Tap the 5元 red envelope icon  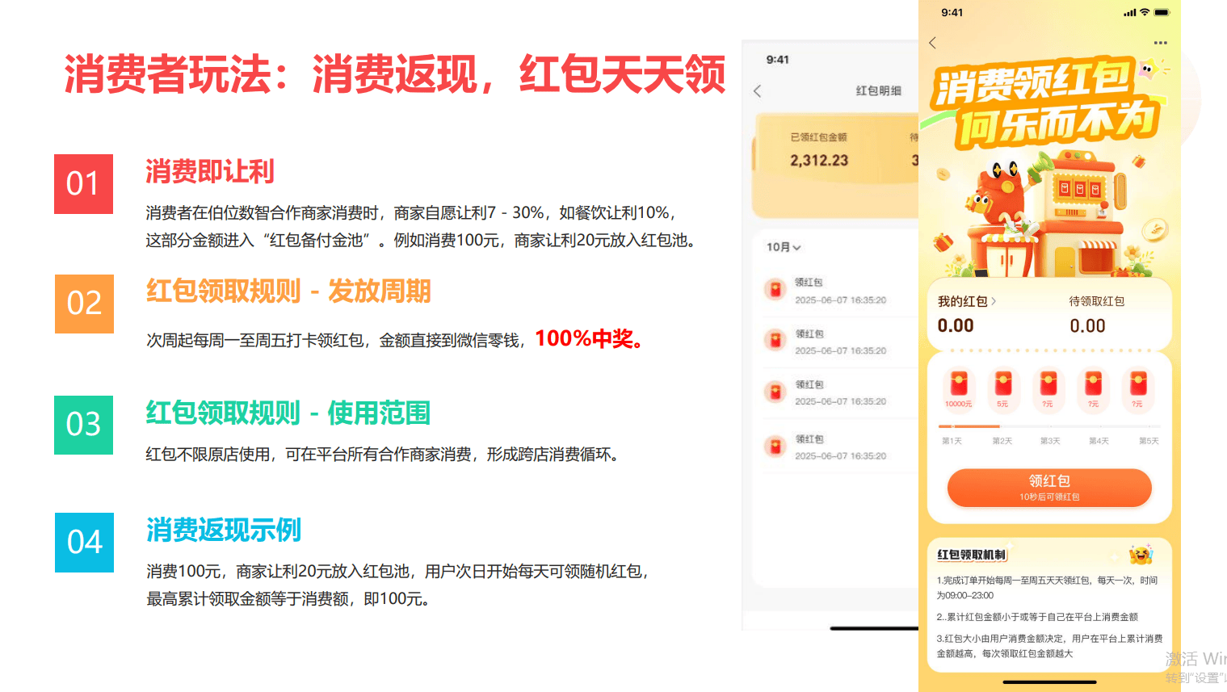pyautogui.click(x=1002, y=388)
